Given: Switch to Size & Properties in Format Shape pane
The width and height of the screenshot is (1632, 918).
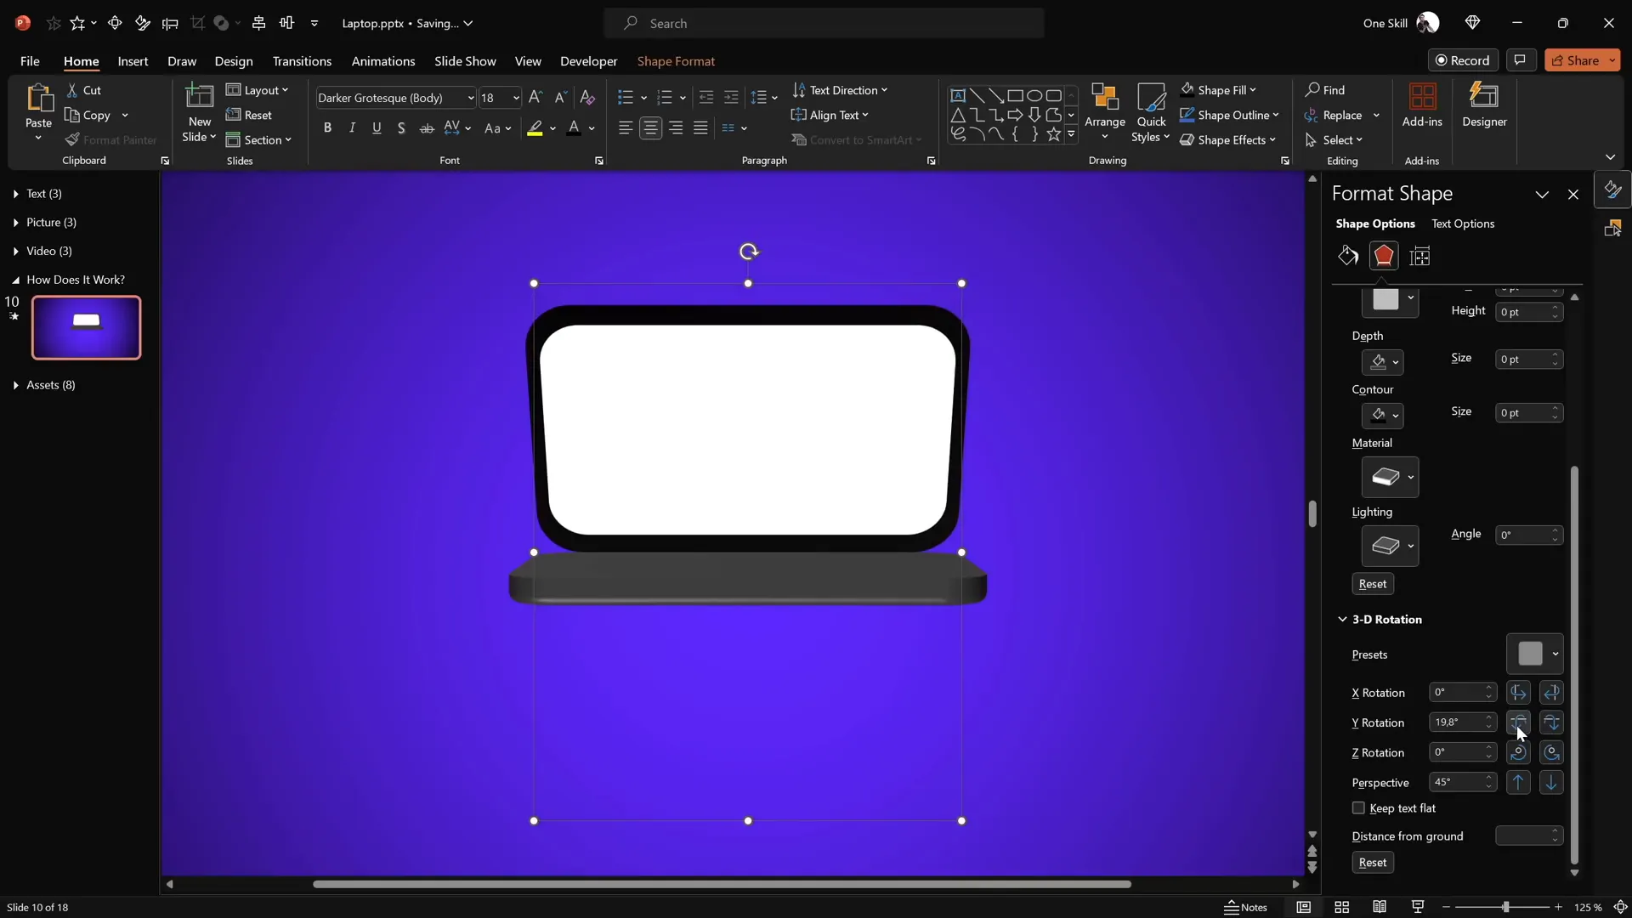Looking at the screenshot, I should (x=1421, y=256).
